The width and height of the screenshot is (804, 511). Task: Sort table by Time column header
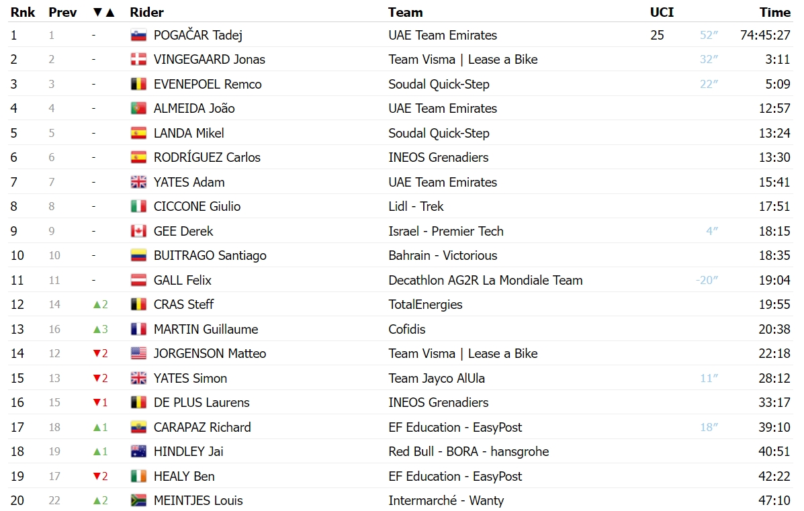coord(774,12)
